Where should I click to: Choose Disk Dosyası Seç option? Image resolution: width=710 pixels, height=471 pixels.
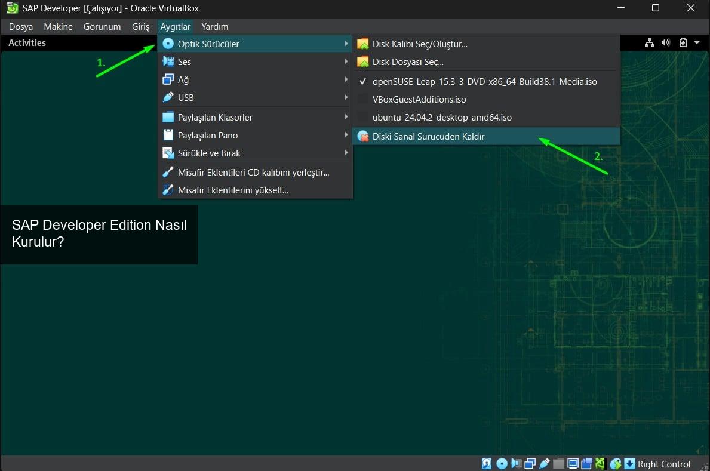[x=408, y=61]
